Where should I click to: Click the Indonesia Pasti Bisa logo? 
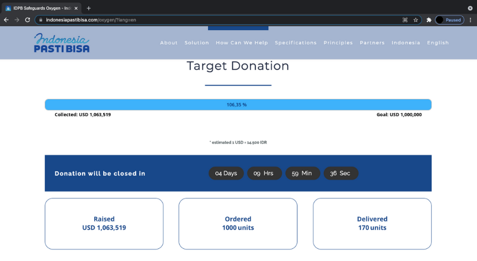pyautogui.click(x=62, y=43)
